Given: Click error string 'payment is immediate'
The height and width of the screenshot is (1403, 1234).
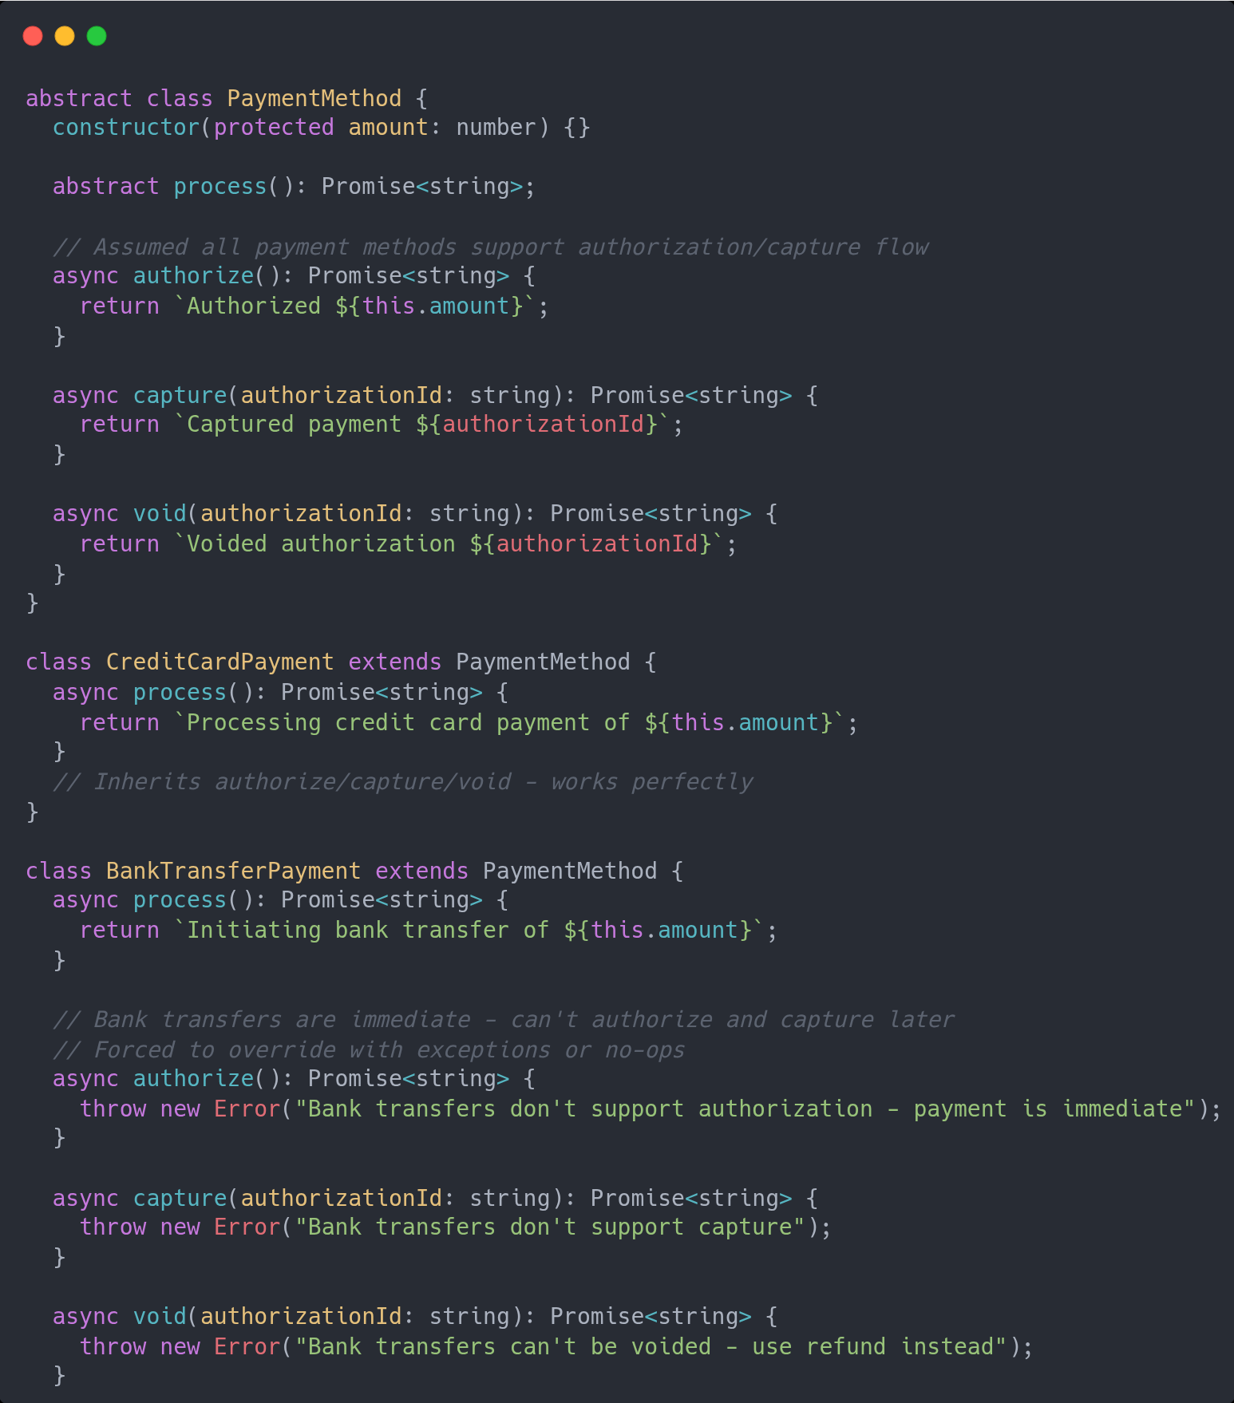Looking at the screenshot, I should [746, 1109].
